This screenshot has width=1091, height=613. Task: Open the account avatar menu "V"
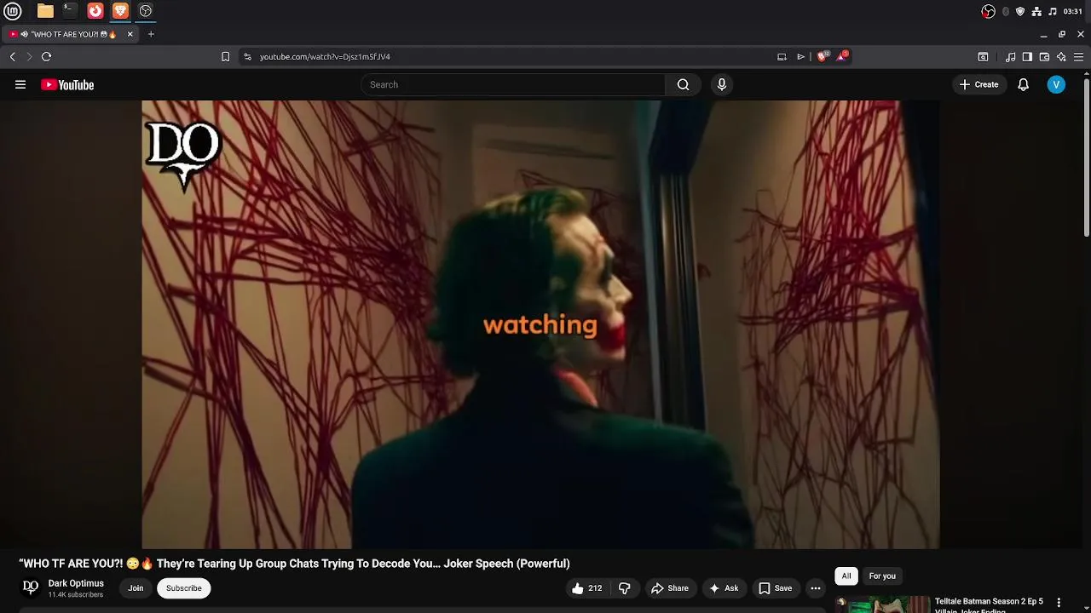(1056, 84)
